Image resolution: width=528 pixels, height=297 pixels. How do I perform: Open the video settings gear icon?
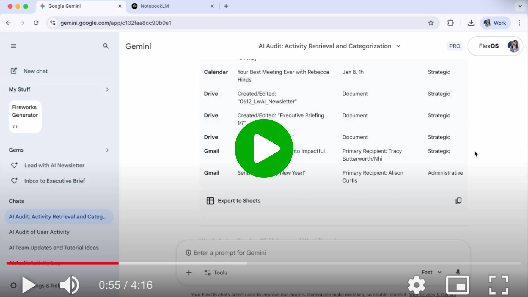point(416,285)
